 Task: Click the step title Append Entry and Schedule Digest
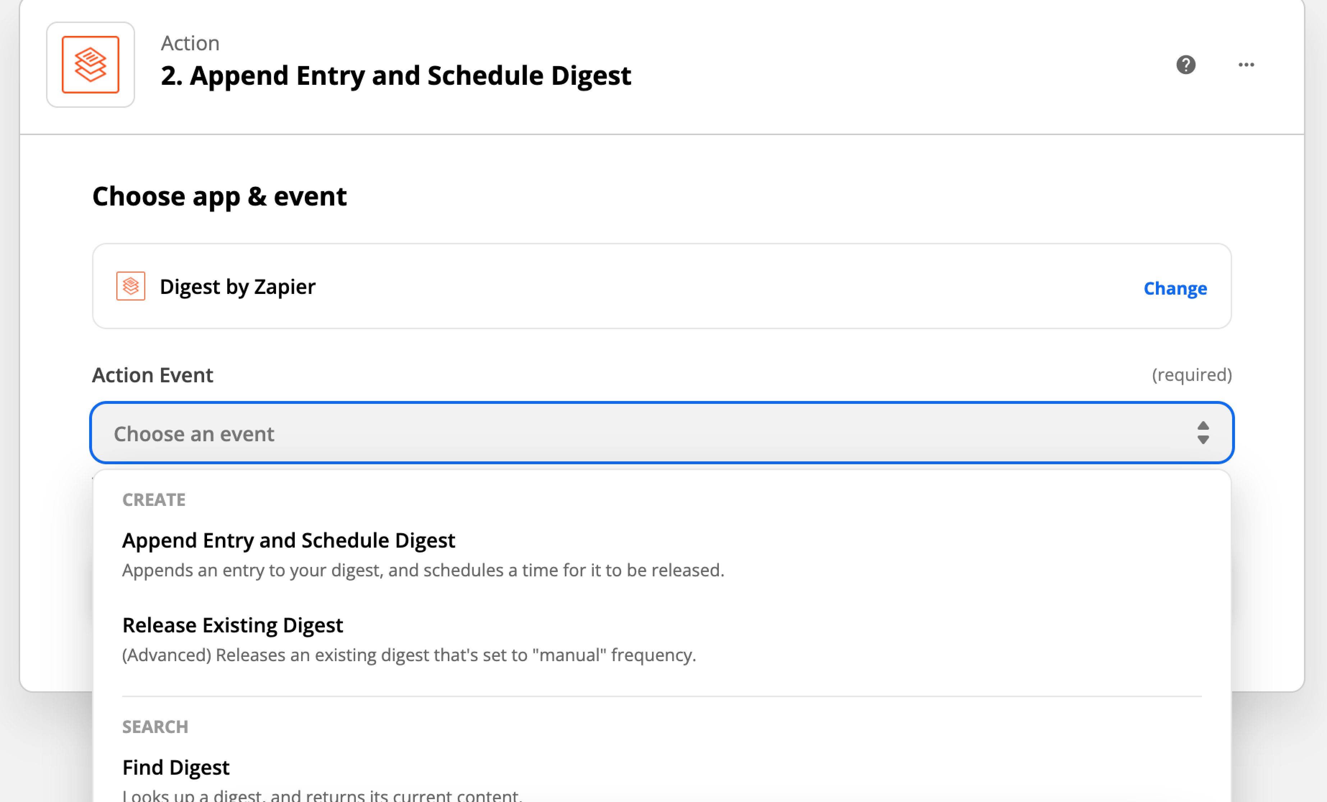coord(396,75)
